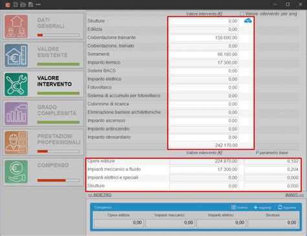Edit the Coibentazione trainante value 158.690,00
Viewport: 307px width, 236px height.
pyautogui.click(x=204, y=38)
